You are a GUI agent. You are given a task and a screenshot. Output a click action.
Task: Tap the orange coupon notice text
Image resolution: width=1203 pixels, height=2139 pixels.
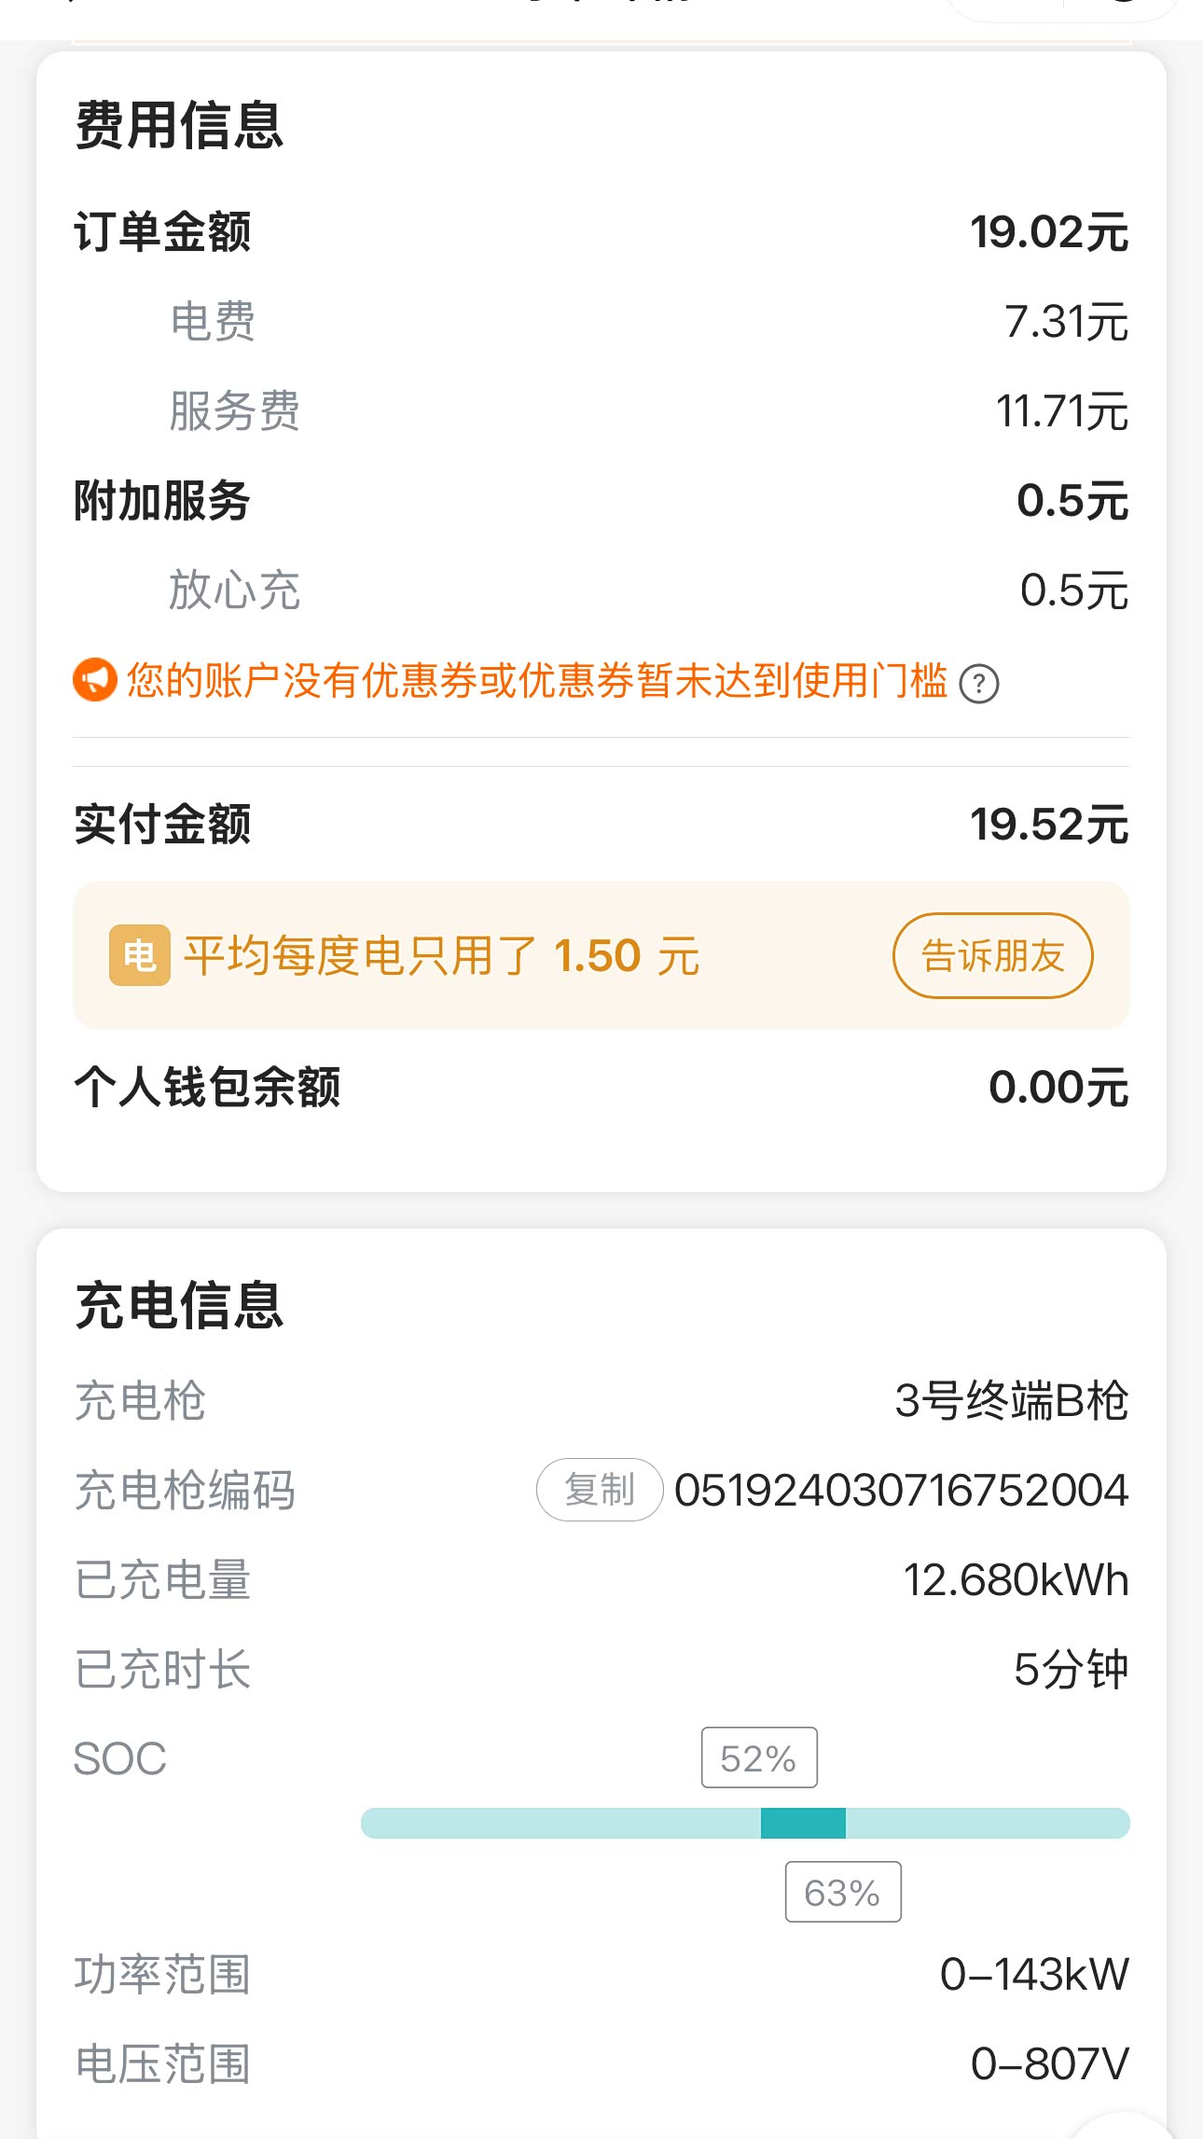coord(537,681)
